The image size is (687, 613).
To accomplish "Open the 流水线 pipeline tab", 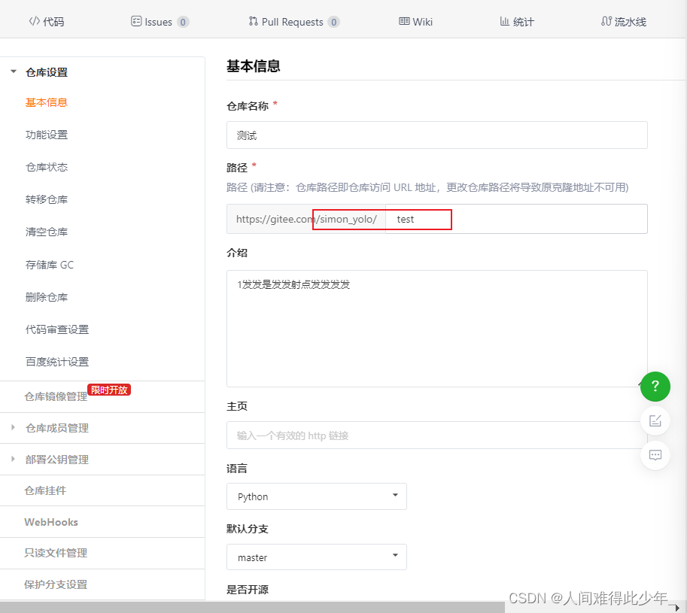I will click(624, 22).
